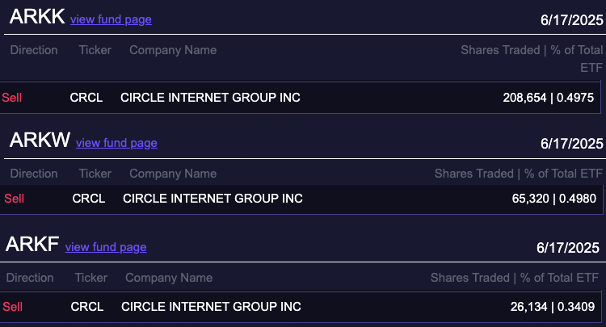The width and height of the screenshot is (606, 327).
Task: Click the 208,654 | 0.4975 shares value
Action: pos(549,98)
